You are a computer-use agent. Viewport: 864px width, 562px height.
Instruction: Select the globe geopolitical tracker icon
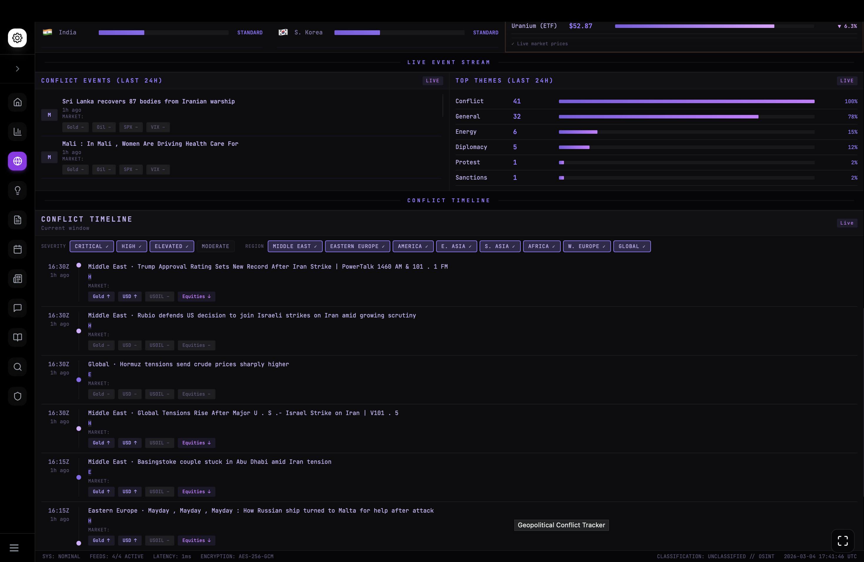17,161
